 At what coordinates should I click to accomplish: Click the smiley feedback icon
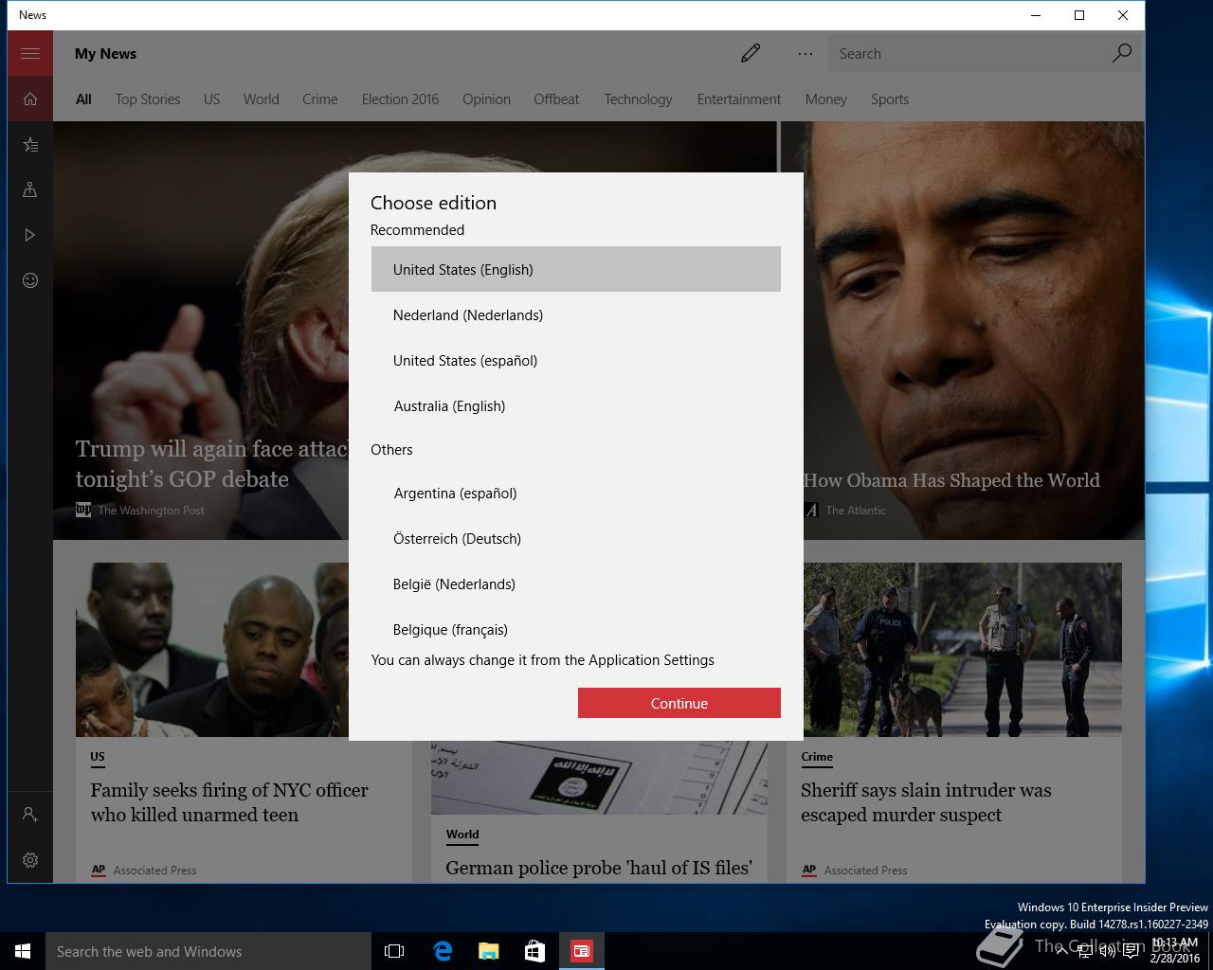[x=30, y=280]
